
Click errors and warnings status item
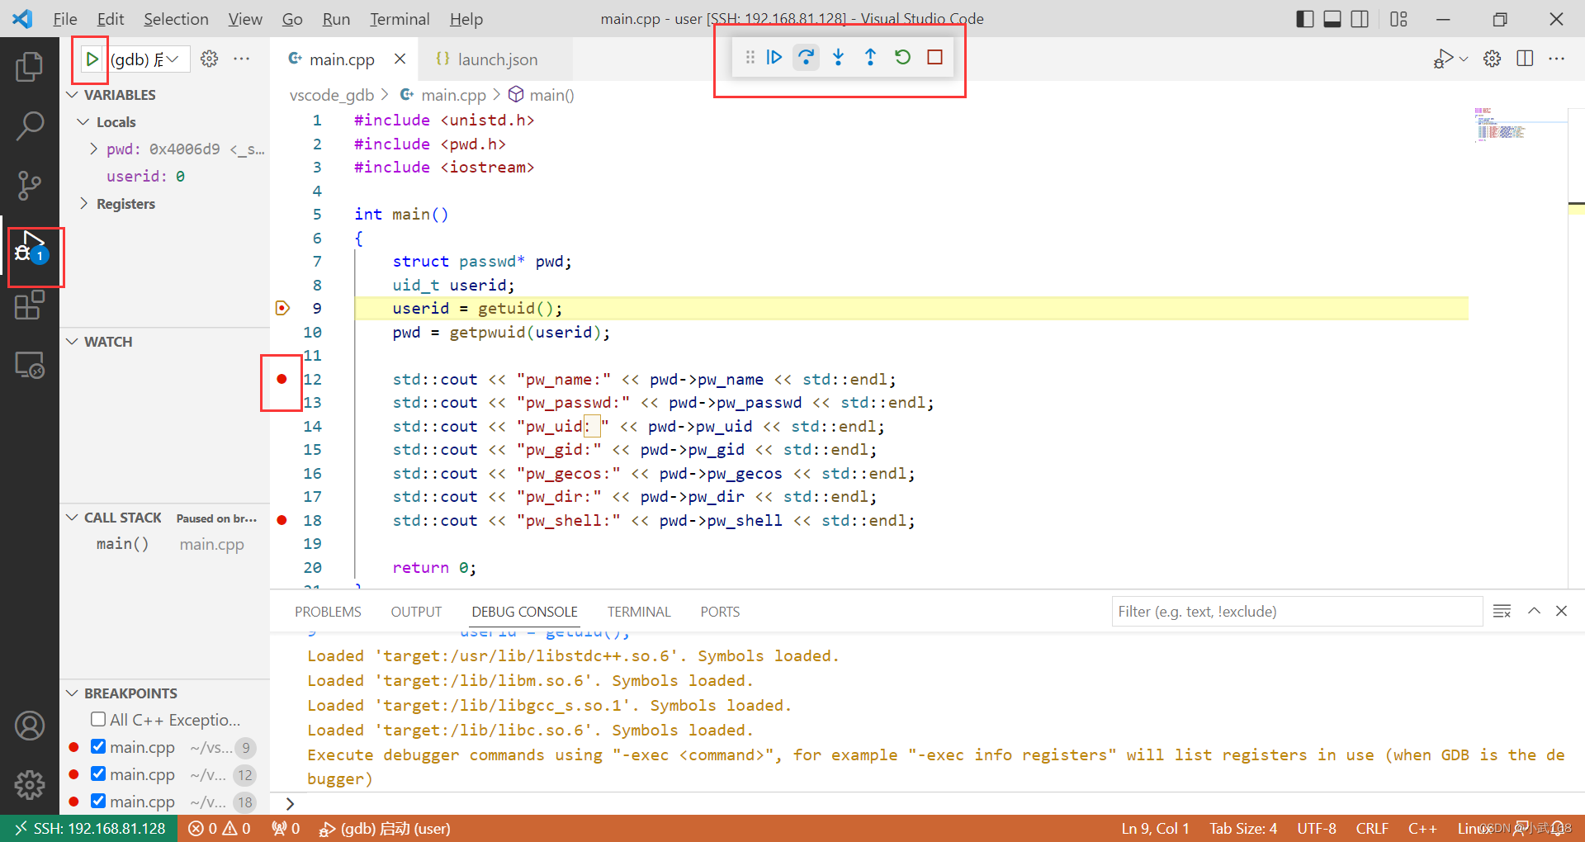(x=220, y=828)
